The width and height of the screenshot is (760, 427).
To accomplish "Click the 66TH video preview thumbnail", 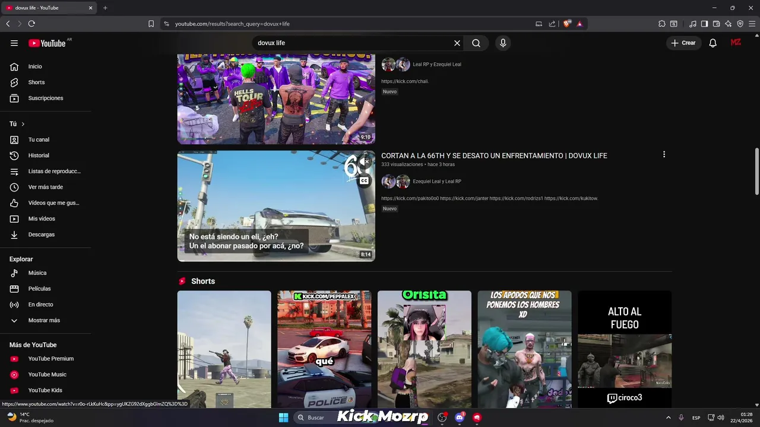I will coord(276,206).
